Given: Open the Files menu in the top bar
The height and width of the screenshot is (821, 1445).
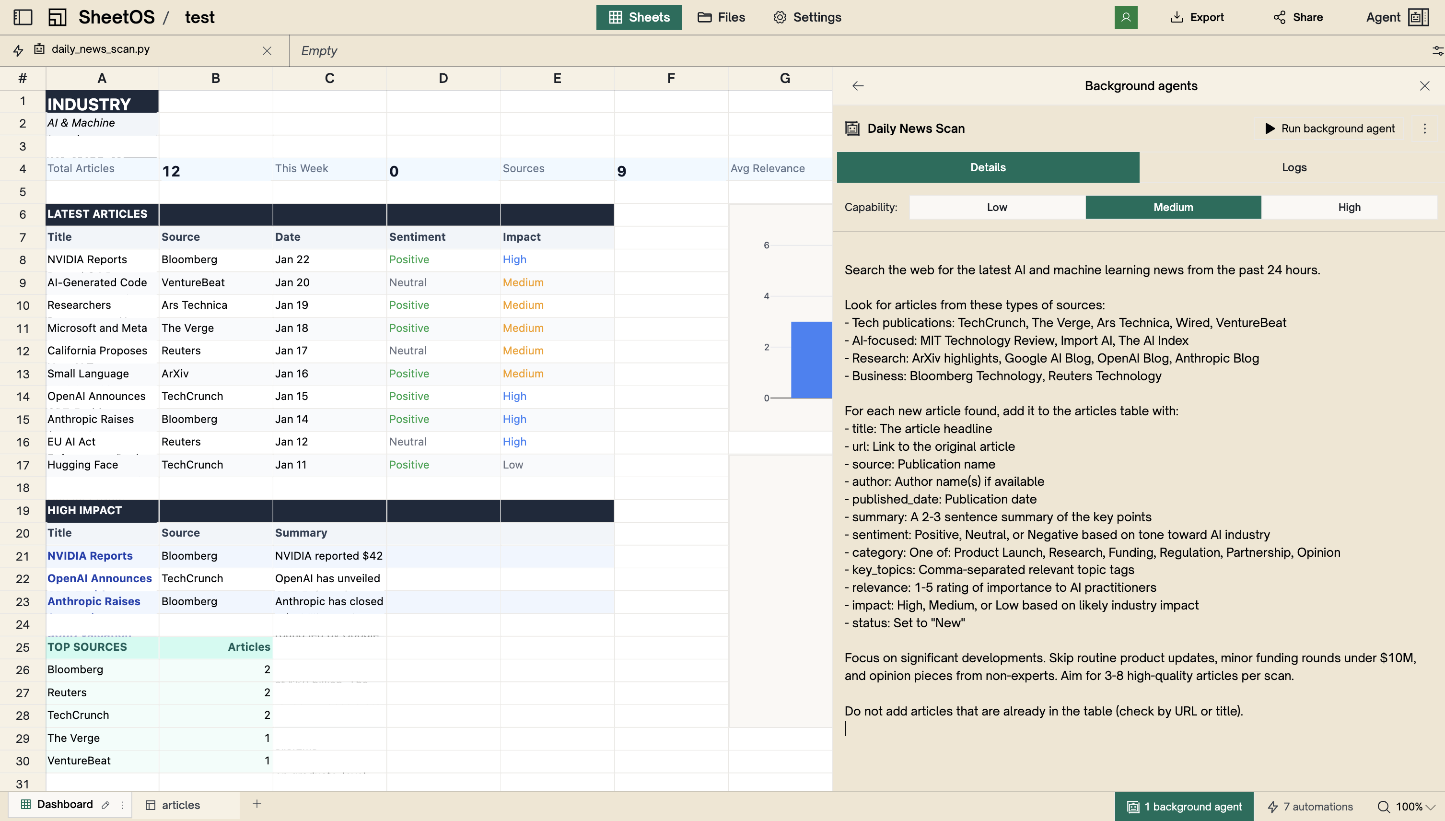Looking at the screenshot, I should tap(722, 17).
